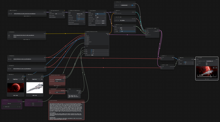Viewport: 220px width, 122px height.
Task: Play audio in the purple audio loader node
Action: tap(4, 107)
